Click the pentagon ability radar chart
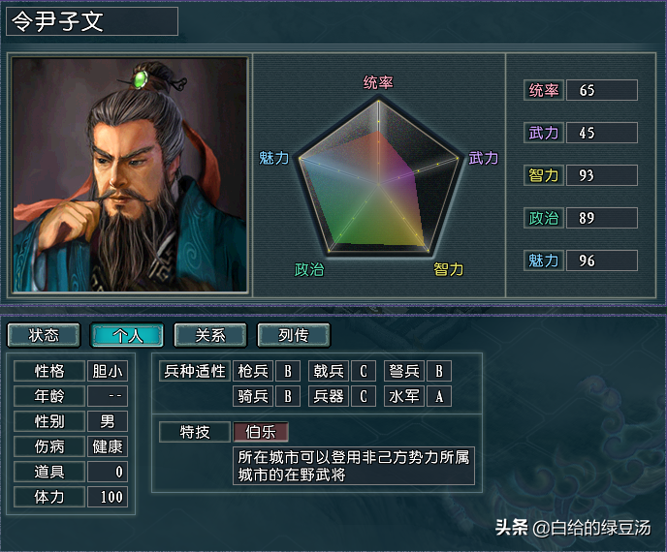This screenshot has width=667, height=552. click(x=379, y=176)
